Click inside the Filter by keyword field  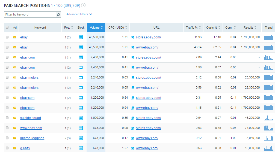(30, 14)
